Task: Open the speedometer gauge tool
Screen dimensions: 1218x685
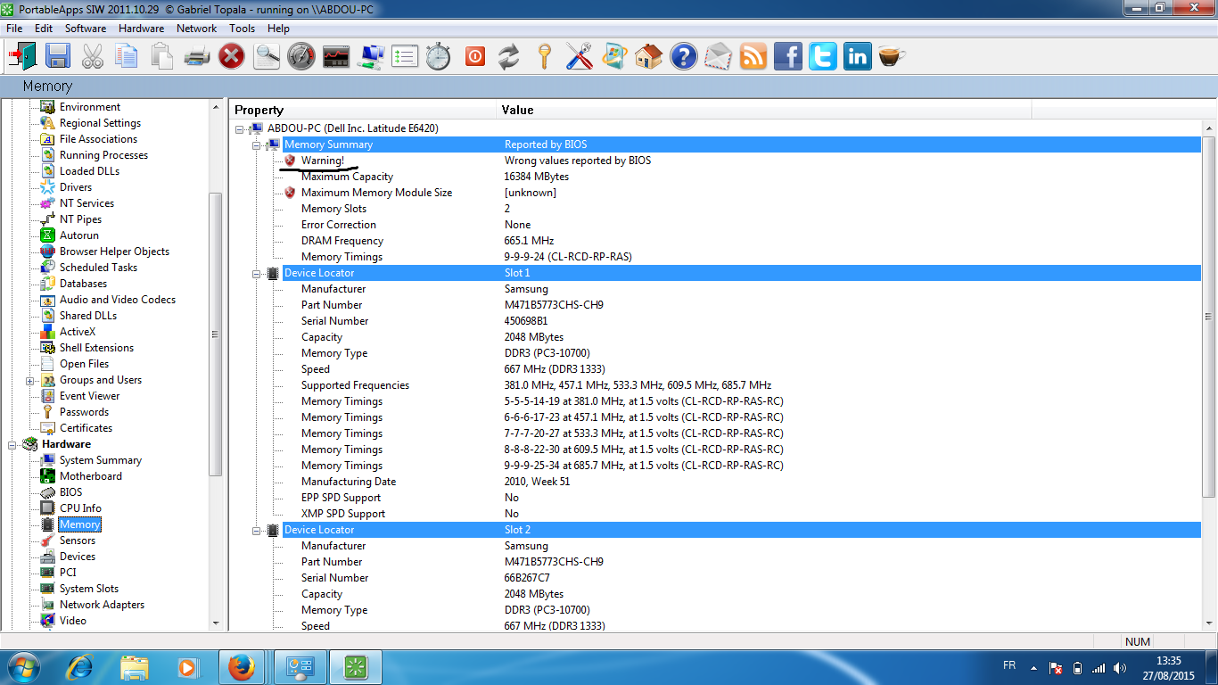Action: point(301,57)
